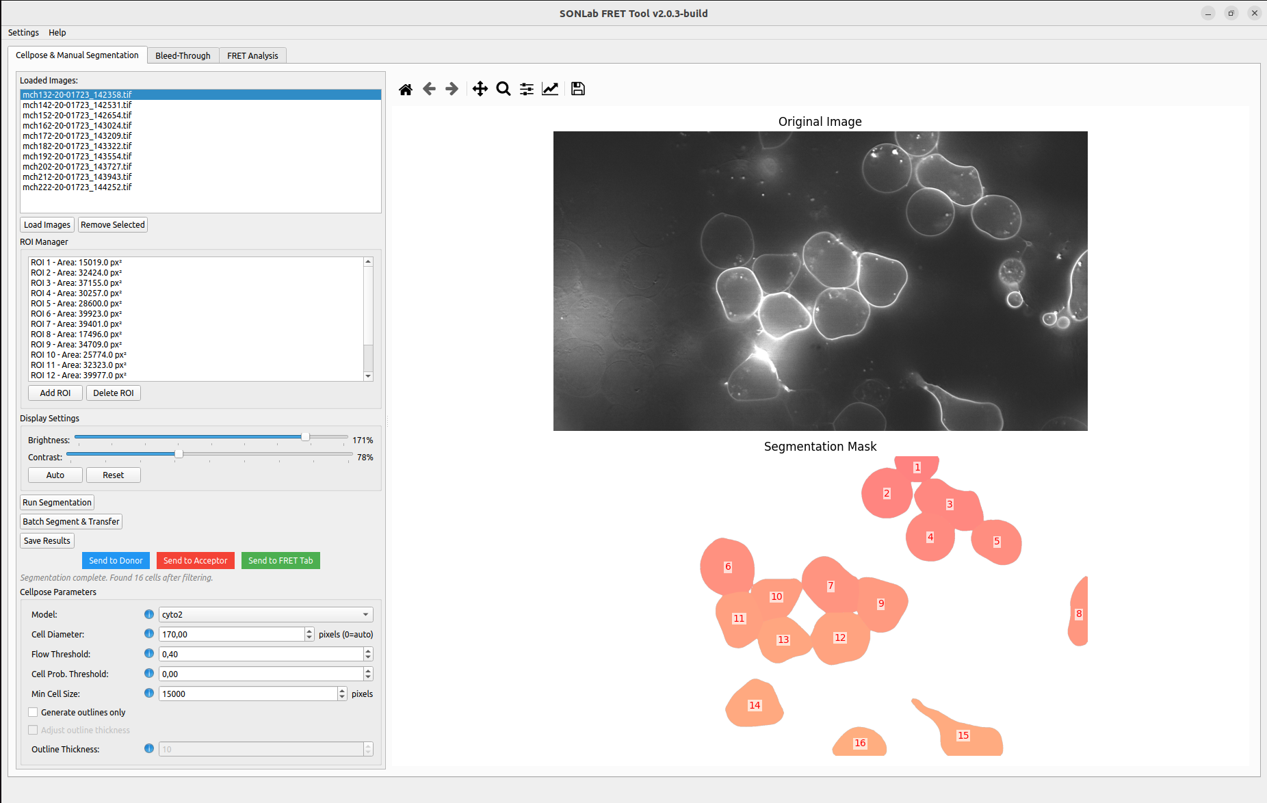Switch to the FRET Analysis tab
This screenshot has height=803, width=1267.
point(252,55)
